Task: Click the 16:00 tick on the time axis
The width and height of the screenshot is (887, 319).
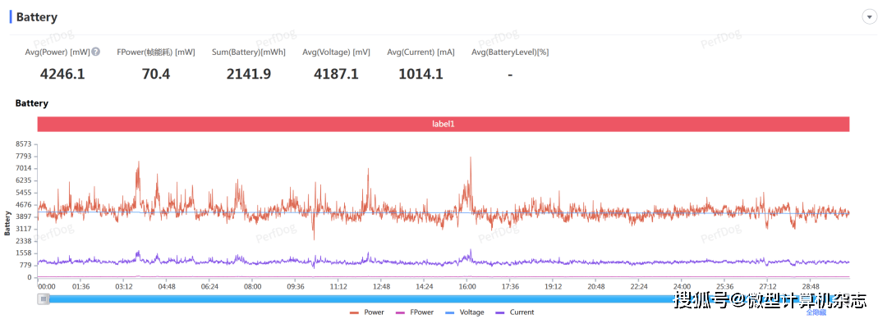Action: click(x=466, y=287)
